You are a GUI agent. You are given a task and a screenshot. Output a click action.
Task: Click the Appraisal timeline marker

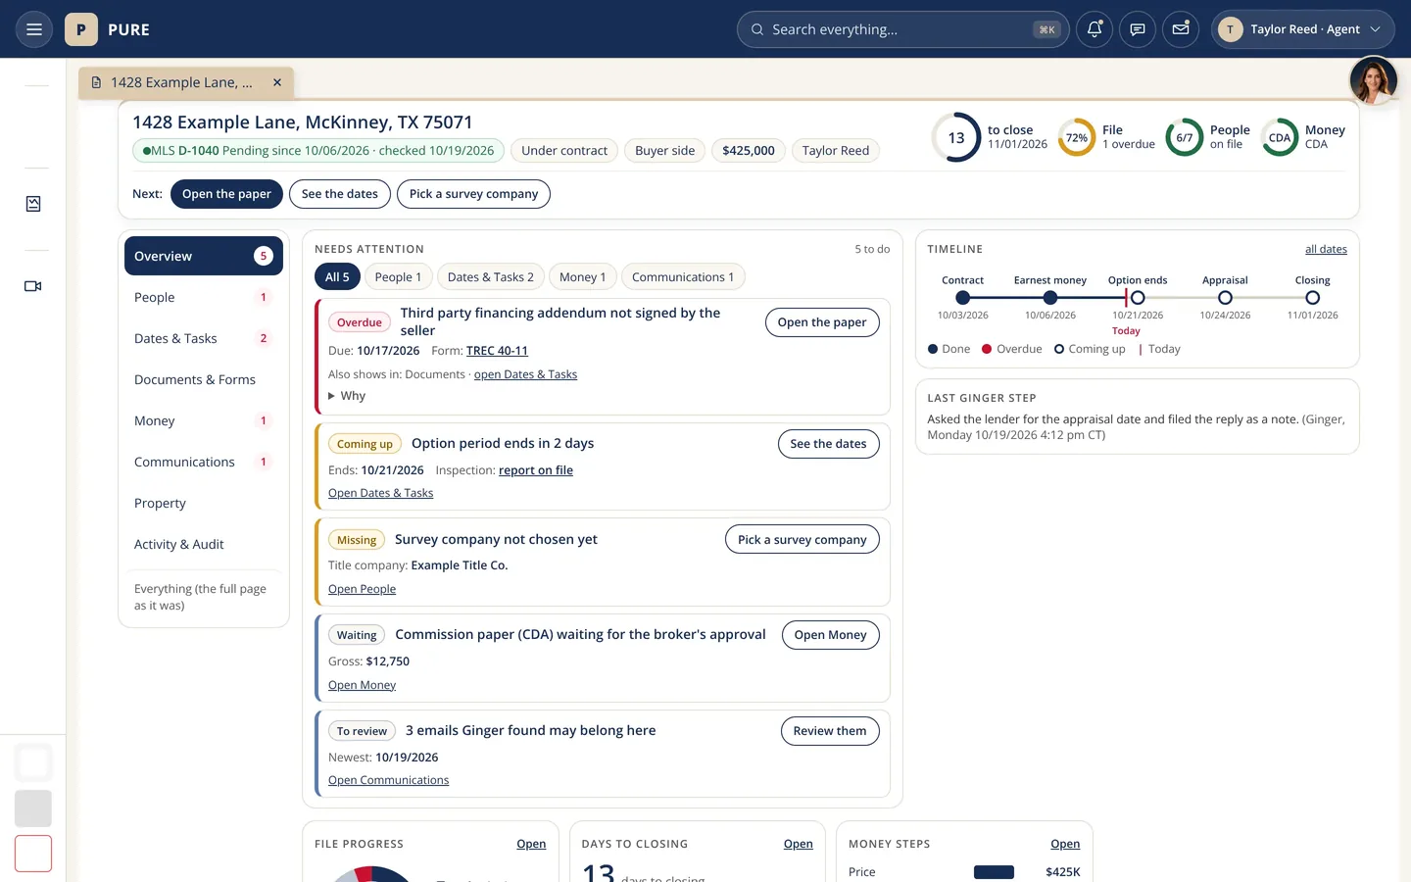click(1225, 298)
